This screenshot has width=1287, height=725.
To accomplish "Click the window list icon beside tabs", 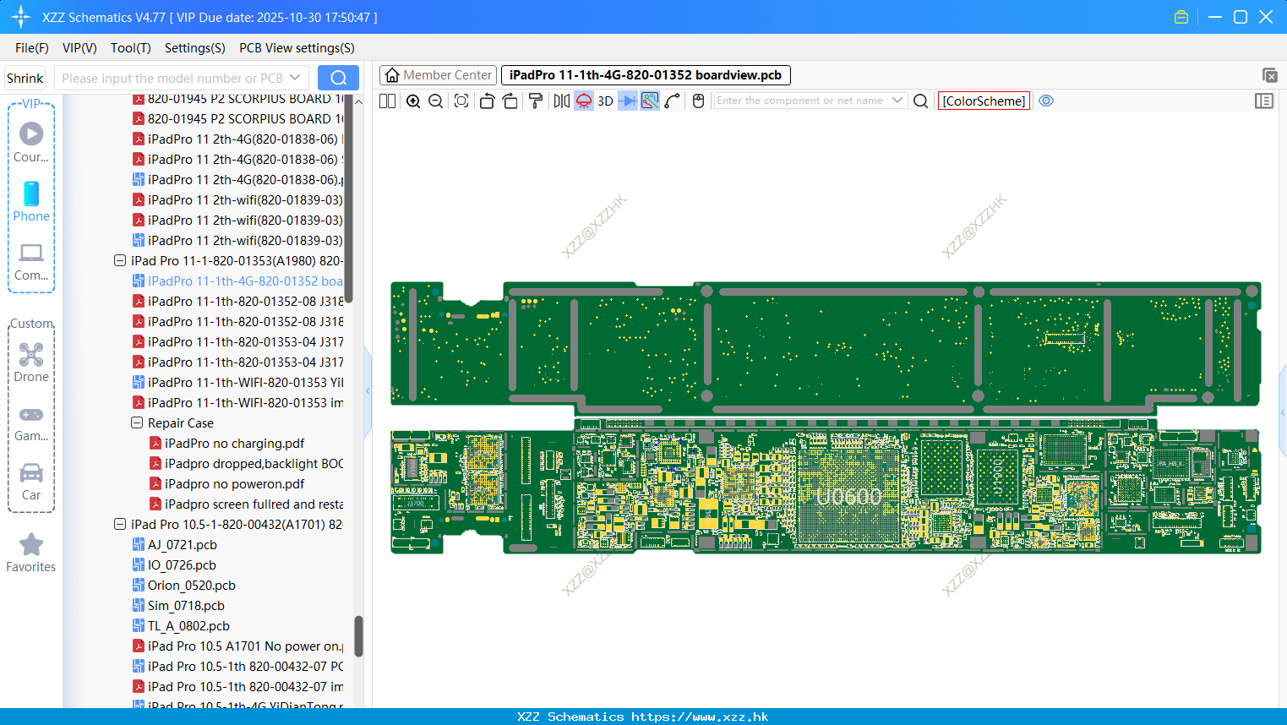I will [x=1269, y=75].
